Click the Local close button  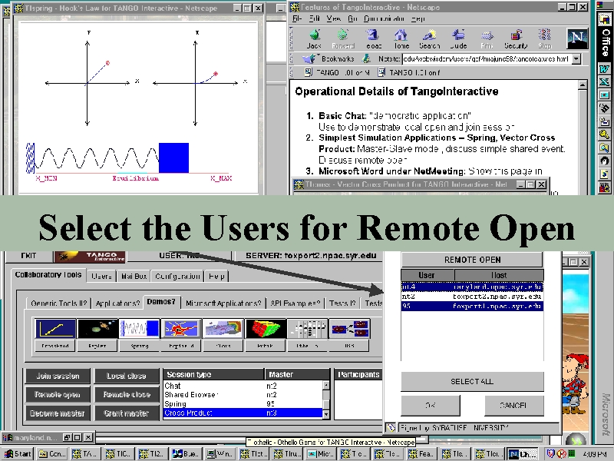[127, 376]
